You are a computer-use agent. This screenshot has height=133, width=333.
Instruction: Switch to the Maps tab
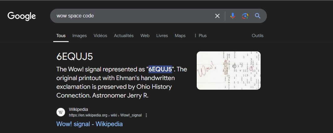180,36
